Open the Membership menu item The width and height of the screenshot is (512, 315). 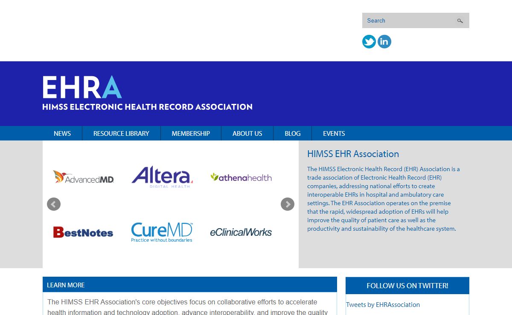pos(191,133)
